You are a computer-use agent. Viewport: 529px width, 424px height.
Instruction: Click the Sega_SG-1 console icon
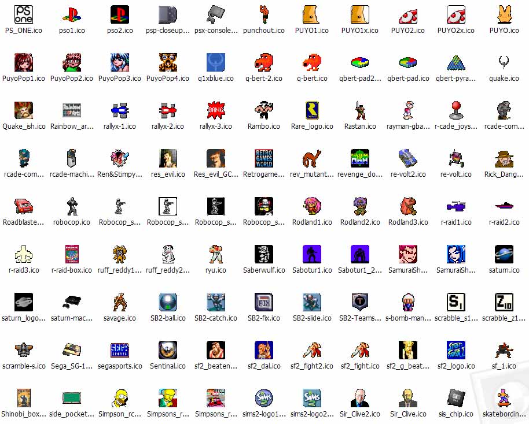click(72, 350)
